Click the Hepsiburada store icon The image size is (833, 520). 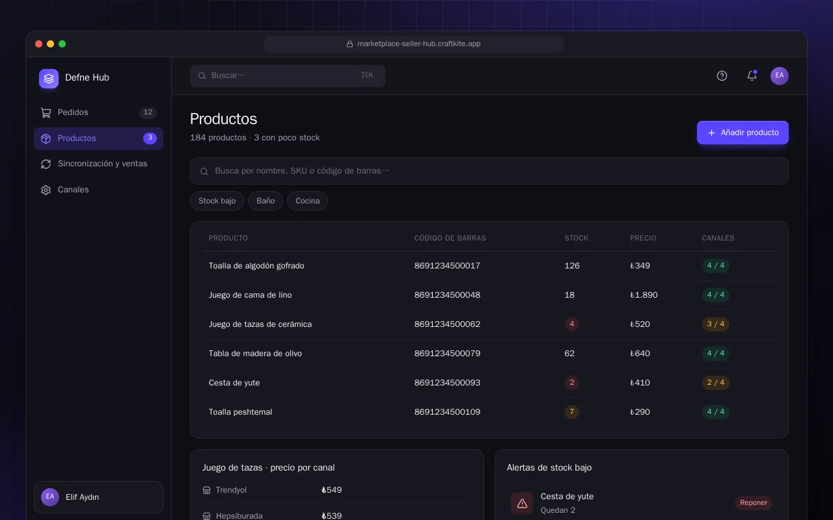click(207, 516)
